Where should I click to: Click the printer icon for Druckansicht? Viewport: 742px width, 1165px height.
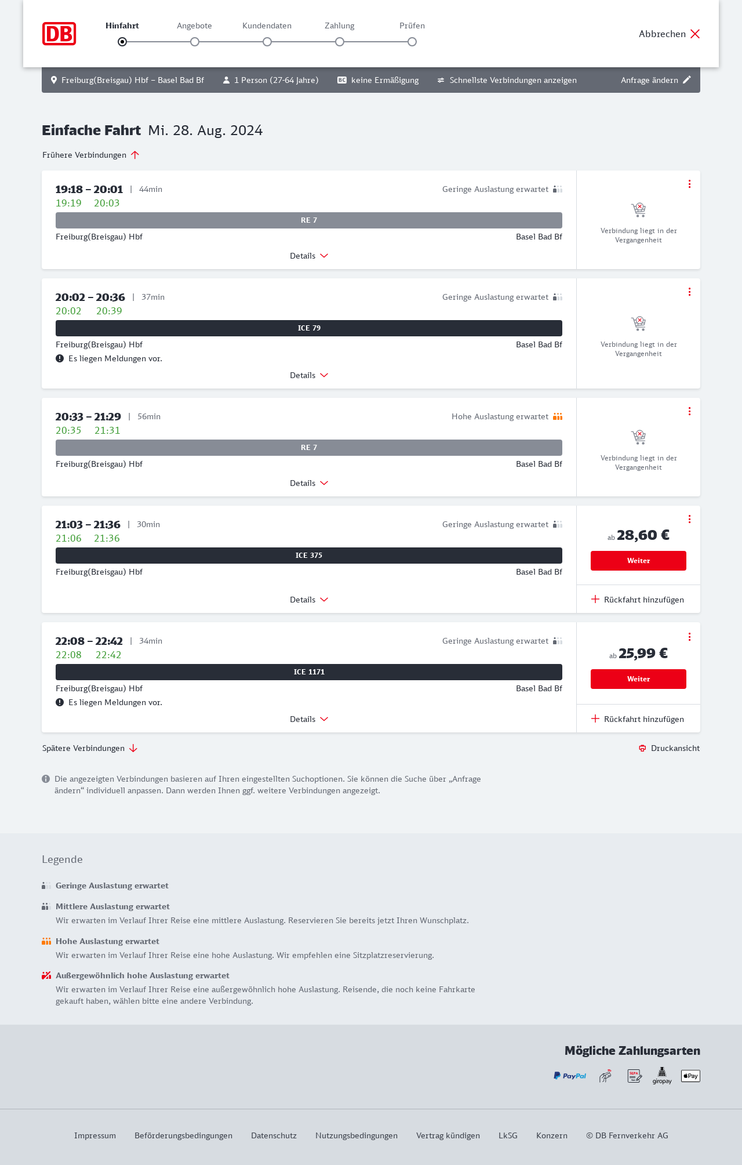642,748
